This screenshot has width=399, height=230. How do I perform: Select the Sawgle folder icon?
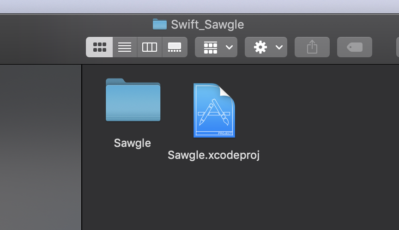(133, 100)
